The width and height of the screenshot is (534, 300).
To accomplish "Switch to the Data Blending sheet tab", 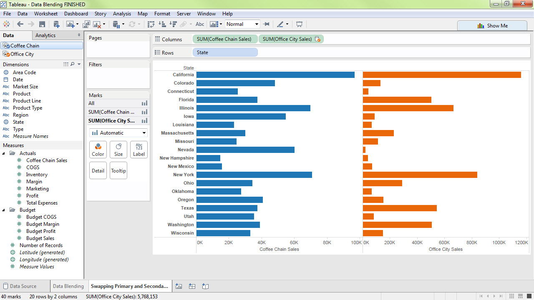I will tap(68, 286).
